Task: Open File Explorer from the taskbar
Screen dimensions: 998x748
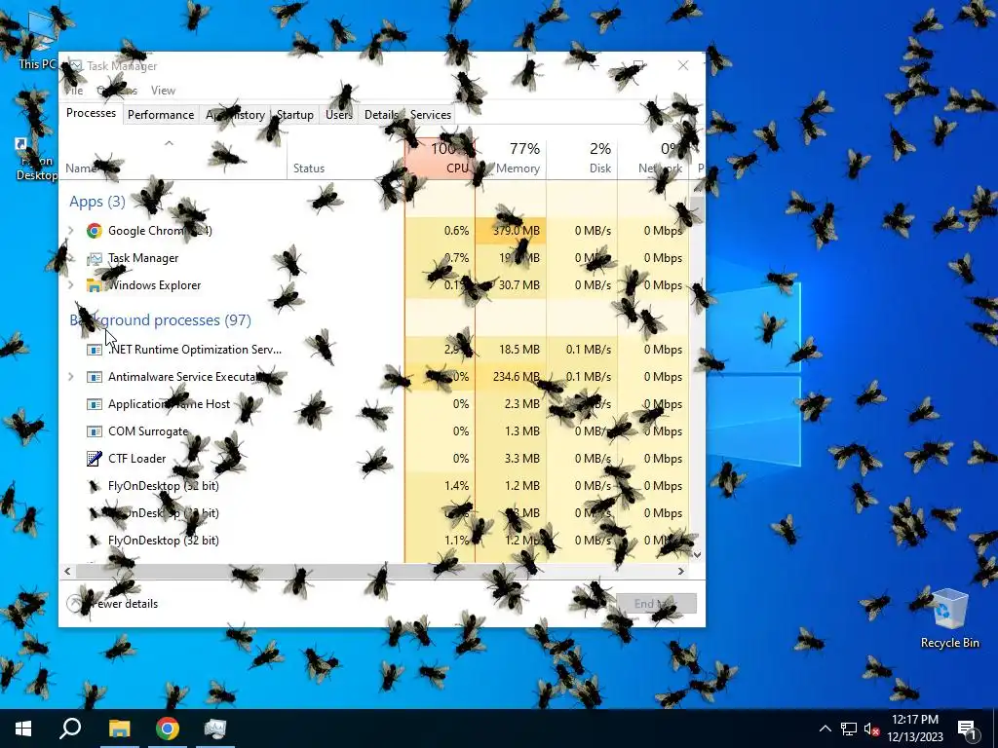Action: 119,729
